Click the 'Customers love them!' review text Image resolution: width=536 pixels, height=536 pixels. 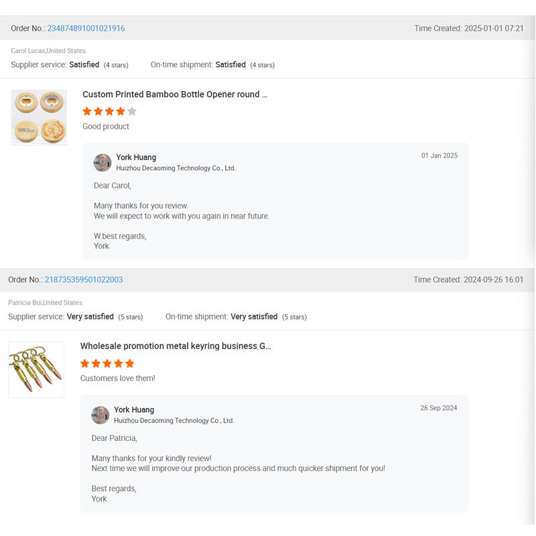tap(118, 379)
